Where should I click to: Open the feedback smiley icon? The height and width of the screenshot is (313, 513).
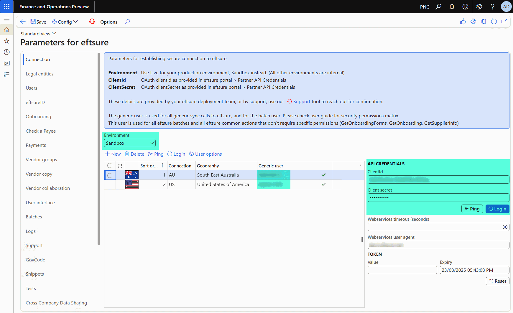[x=465, y=6]
